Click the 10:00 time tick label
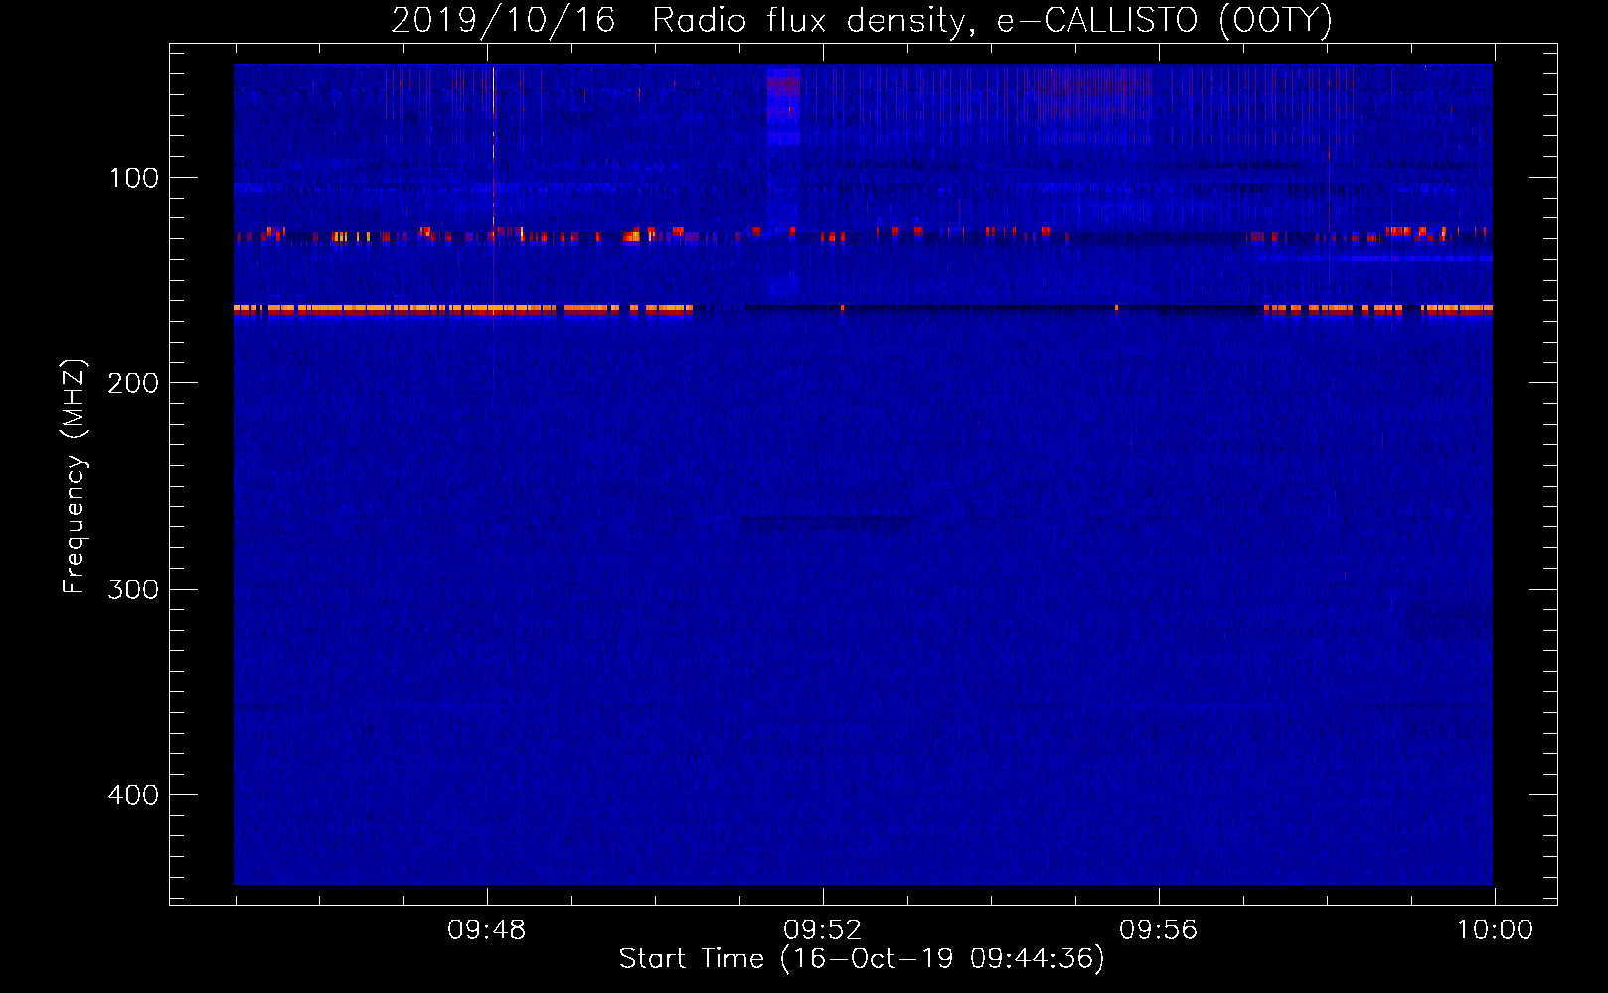Image resolution: width=1608 pixels, height=993 pixels. [1495, 930]
